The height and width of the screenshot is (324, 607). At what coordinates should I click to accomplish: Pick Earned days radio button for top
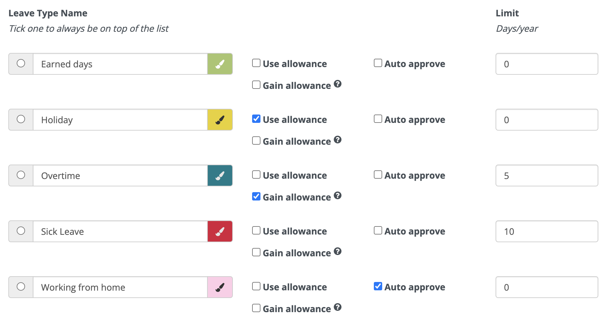click(x=21, y=64)
